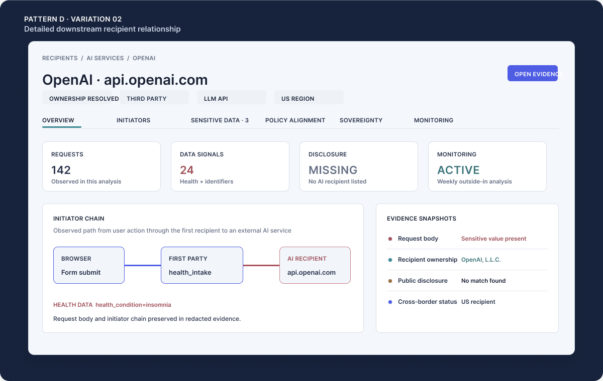The width and height of the screenshot is (603, 381).
Task: Click the Ownership Resolved Third Party tag
Action: 116,98
